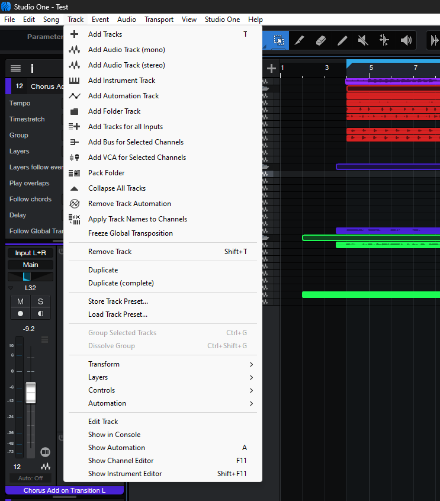Open the Input L+R selector

point(30,253)
